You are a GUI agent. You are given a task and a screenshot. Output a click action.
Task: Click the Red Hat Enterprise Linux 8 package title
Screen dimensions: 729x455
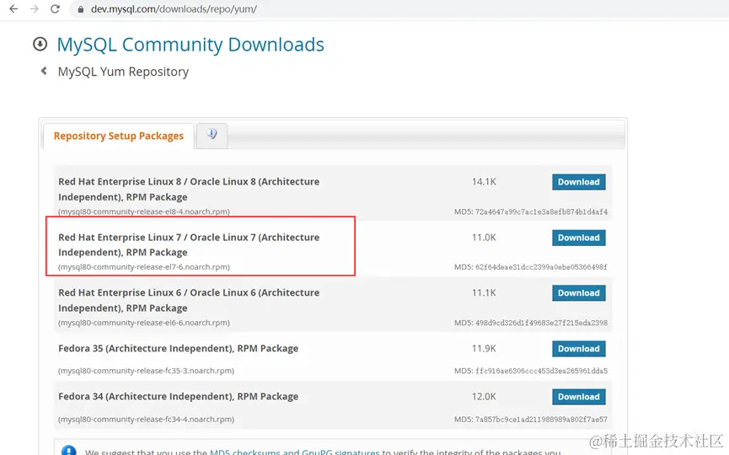(189, 189)
